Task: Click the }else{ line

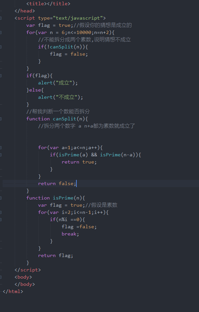Action: pyautogui.click(x=35, y=90)
